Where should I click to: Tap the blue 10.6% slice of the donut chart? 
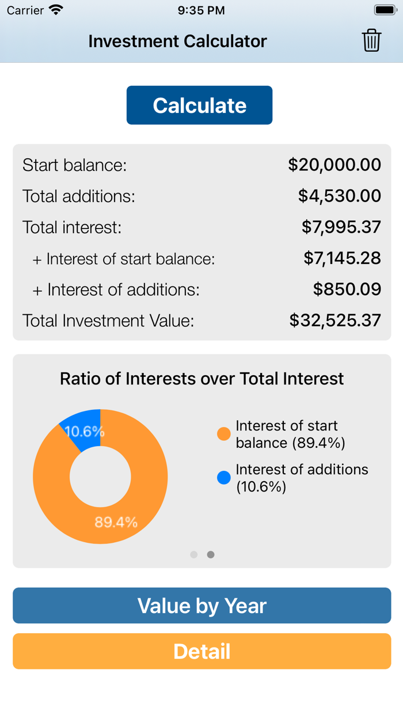[83, 429]
